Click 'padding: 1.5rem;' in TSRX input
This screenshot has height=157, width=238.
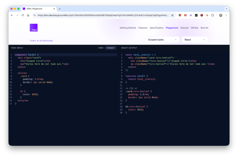(x=33, y=79)
